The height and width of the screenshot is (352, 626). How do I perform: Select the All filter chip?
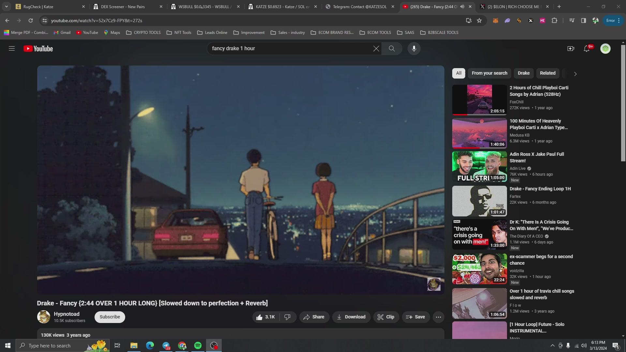459,73
